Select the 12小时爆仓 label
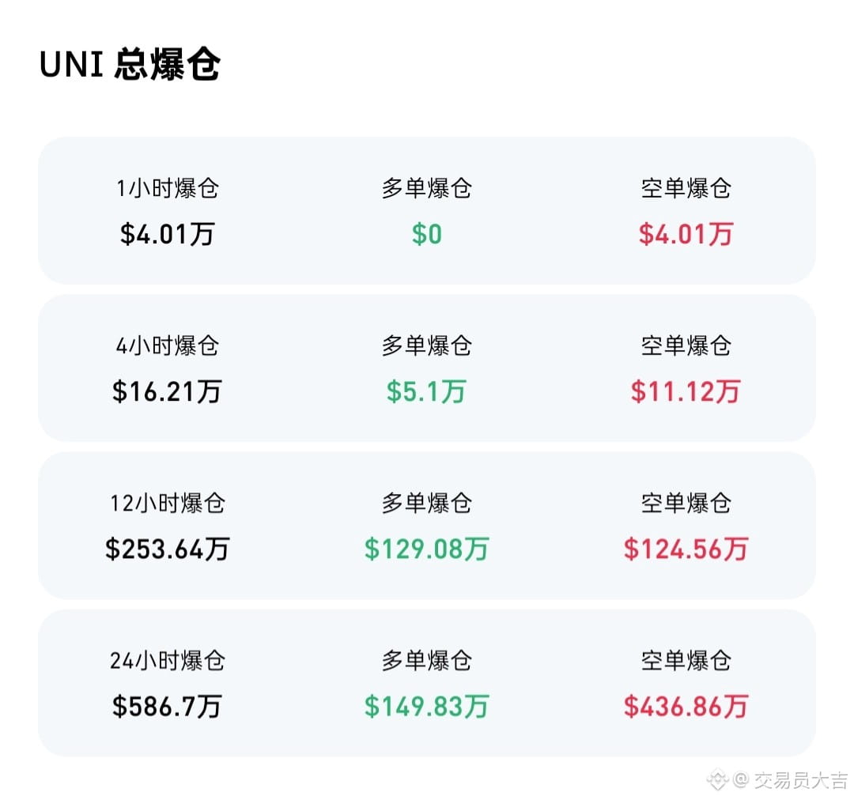854x800 pixels. pyautogui.click(x=167, y=504)
